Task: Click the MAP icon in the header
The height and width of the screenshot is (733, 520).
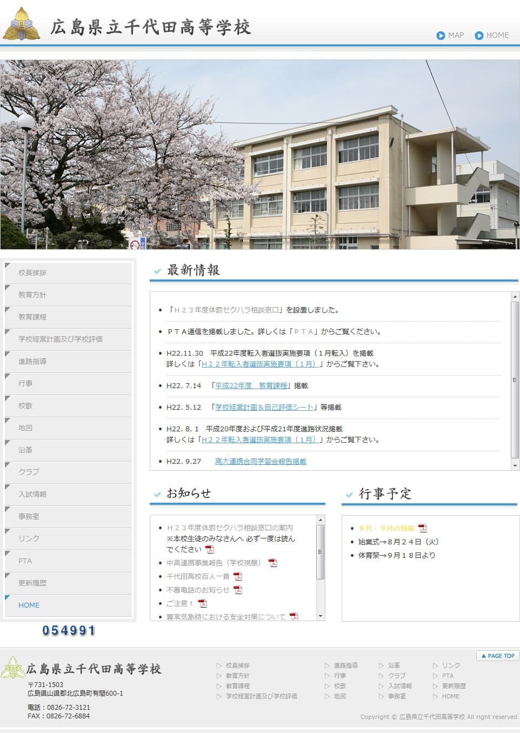Action: [x=441, y=36]
